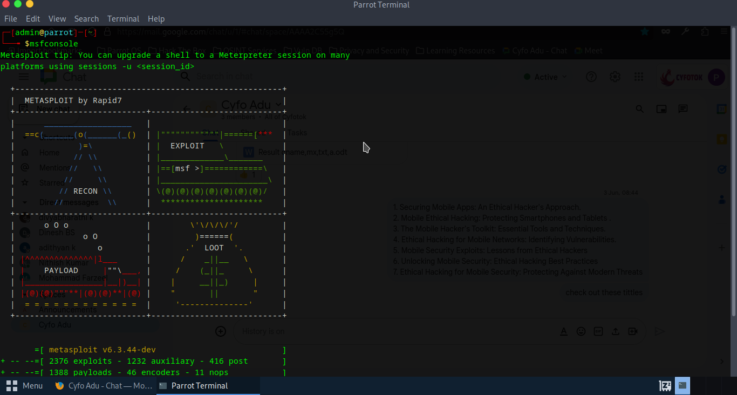Open the File menu in Parrot Terminal
737x395 pixels.
[x=11, y=18]
